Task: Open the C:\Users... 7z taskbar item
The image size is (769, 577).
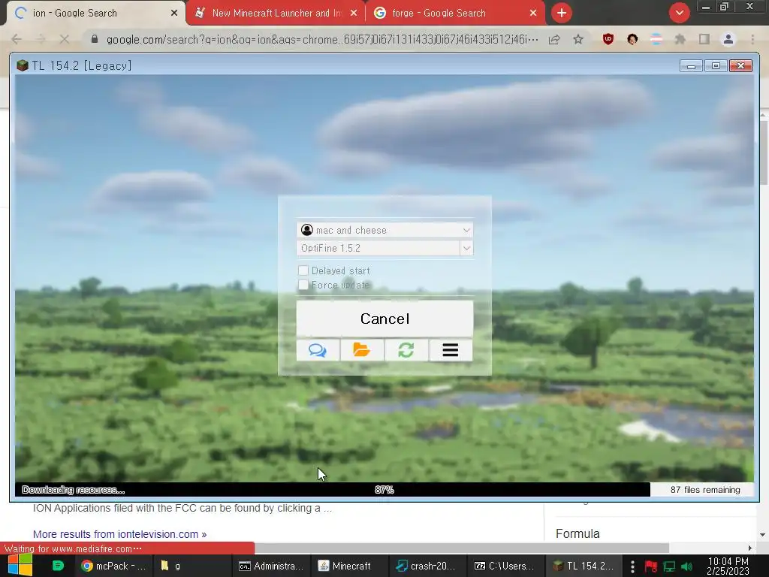Action: pyautogui.click(x=506, y=566)
